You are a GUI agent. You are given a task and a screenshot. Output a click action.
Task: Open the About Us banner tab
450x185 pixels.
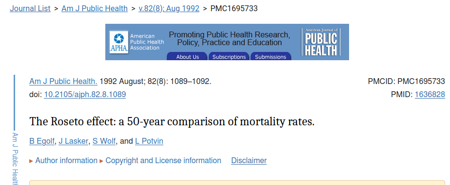[187, 57]
